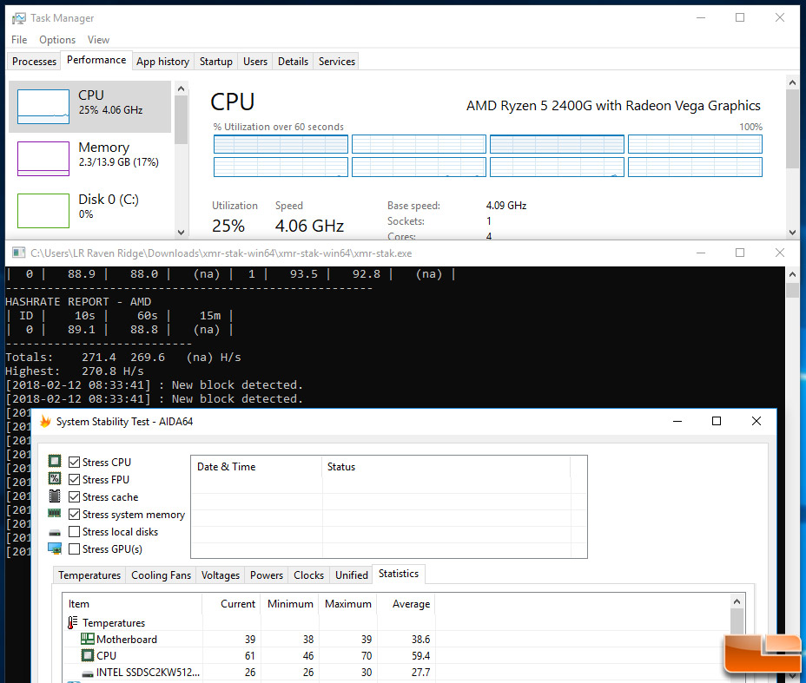The height and width of the screenshot is (683, 806).
Task: Switch to the Processes tab
Action: 34,61
